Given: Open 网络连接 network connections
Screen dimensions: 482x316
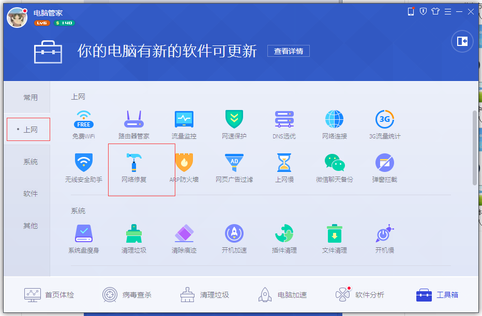Looking at the screenshot, I should [335, 124].
